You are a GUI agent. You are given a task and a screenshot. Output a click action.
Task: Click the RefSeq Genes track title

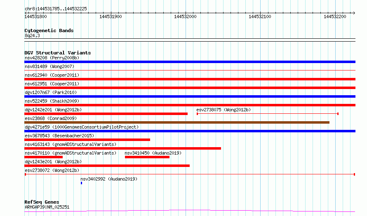coord(42,202)
